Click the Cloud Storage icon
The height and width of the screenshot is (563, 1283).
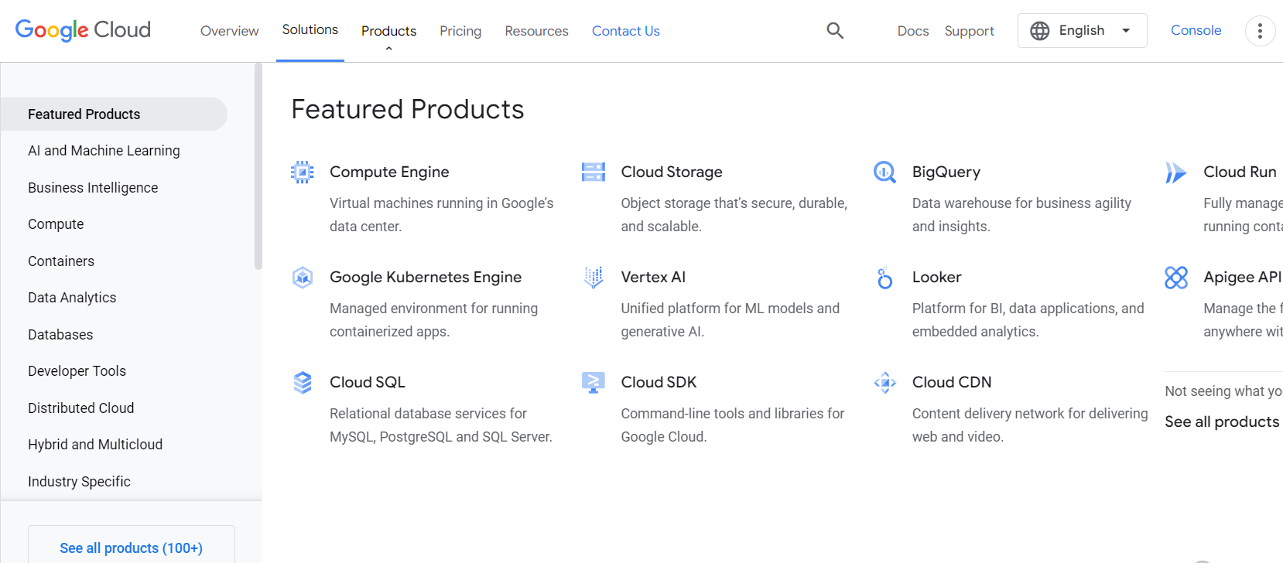(x=593, y=172)
